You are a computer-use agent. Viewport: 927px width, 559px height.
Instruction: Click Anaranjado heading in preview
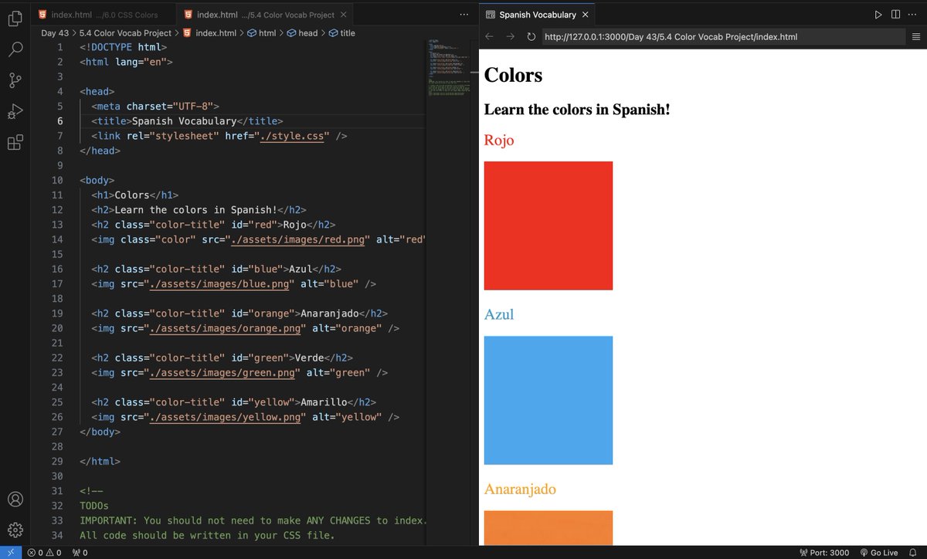(x=520, y=490)
